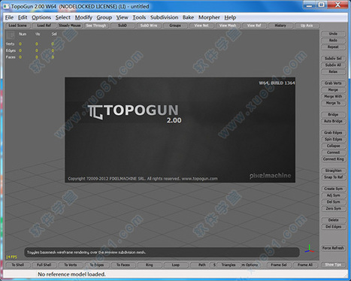Click the Repeat button
Viewport: 351px width, 281px height.
pyautogui.click(x=333, y=47)
